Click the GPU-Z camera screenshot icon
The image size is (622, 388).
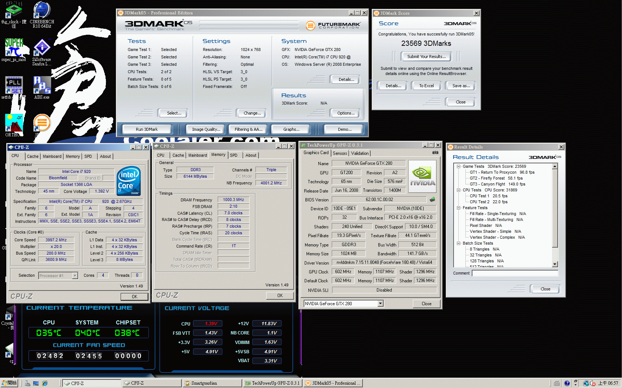click(x=435, y=153)
